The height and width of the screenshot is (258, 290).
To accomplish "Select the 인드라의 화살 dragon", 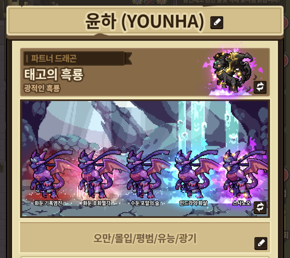I will (x=193, y=174).
